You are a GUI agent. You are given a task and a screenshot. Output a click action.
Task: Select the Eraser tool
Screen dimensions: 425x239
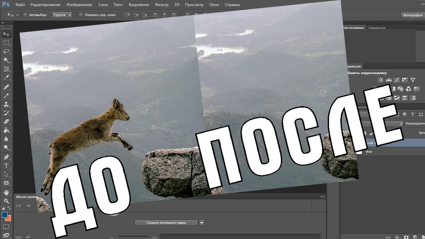point(6,121)
